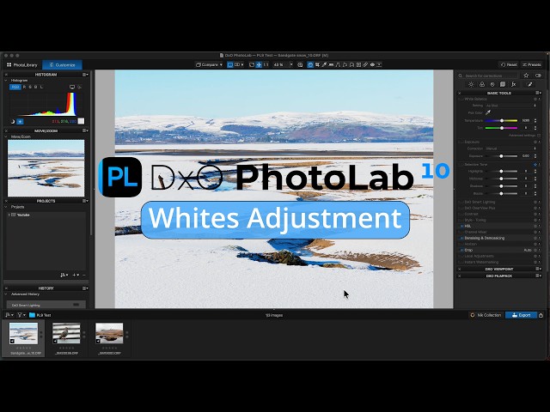
Task: Open the Compare dropdown
Action: pos(209,65)
